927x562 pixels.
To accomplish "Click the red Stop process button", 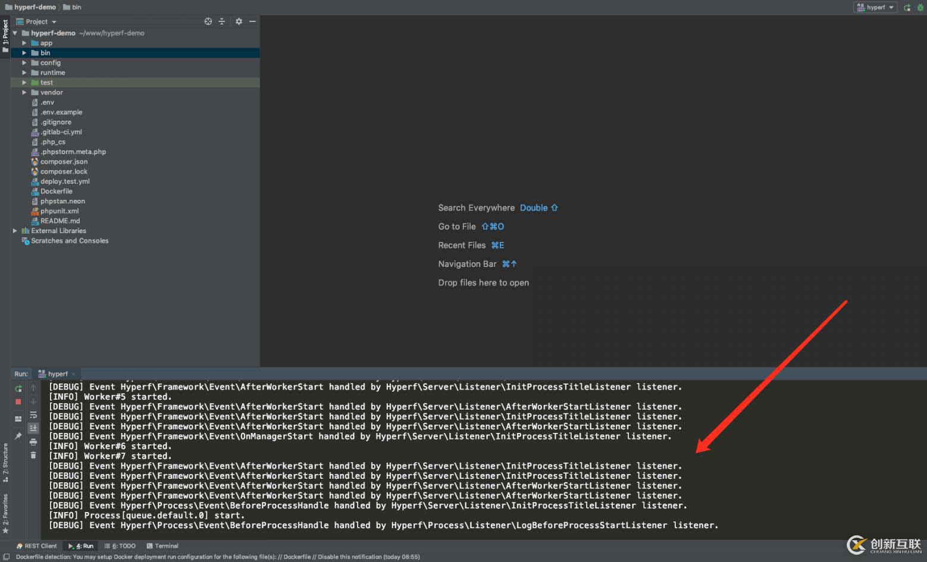I will pos(18,402).
